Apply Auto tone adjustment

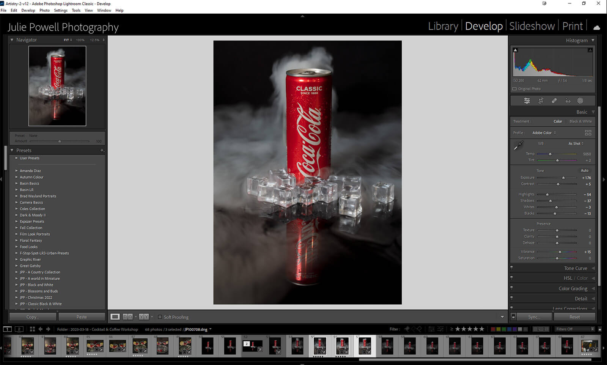(585, 171)
